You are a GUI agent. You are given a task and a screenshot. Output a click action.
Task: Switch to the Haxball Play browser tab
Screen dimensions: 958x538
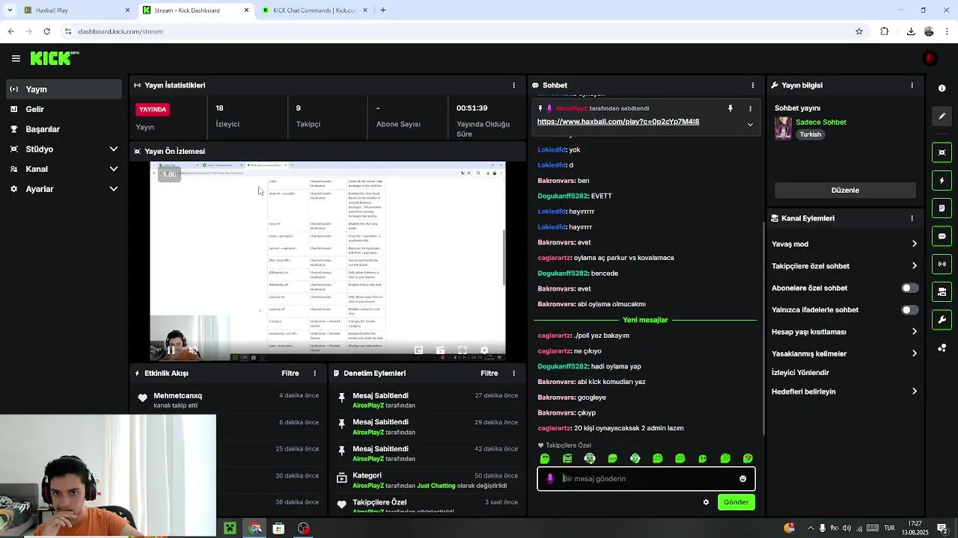[75, 10]
